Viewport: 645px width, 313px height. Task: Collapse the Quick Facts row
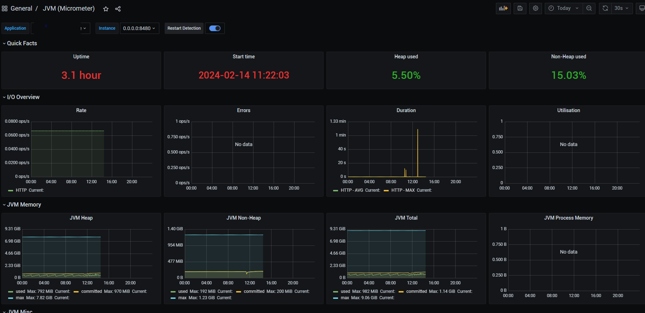pos(20,43)
